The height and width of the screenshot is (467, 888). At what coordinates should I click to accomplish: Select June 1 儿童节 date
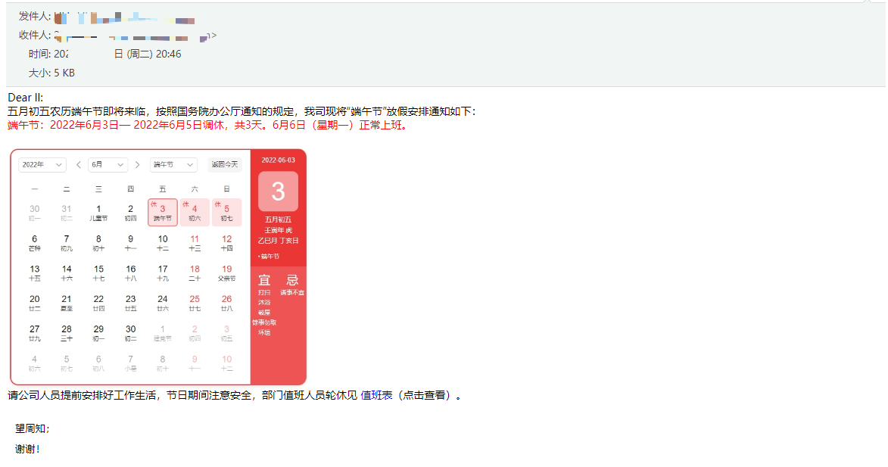coord(98,212)
